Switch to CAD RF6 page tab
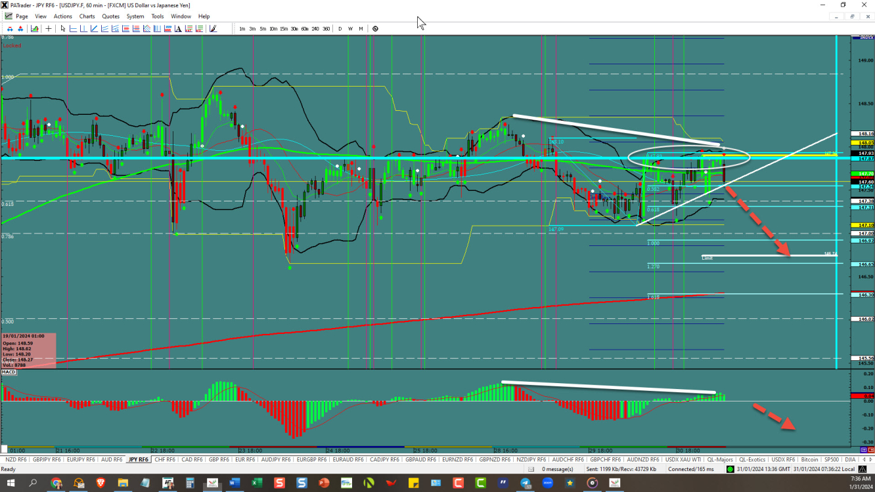875x492 pixels. tap(192, 460)
